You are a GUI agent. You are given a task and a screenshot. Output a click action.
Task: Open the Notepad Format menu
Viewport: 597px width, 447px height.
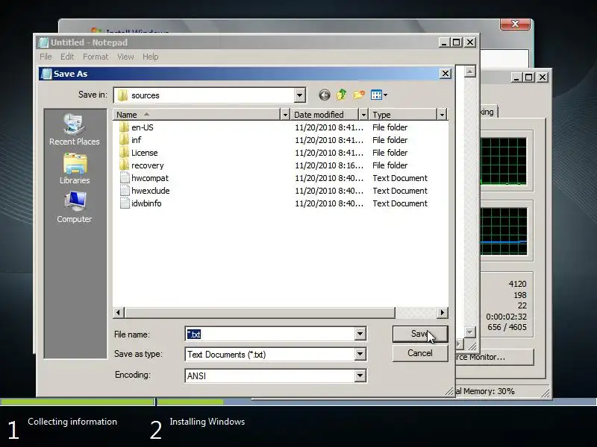(x=96, y=57)
